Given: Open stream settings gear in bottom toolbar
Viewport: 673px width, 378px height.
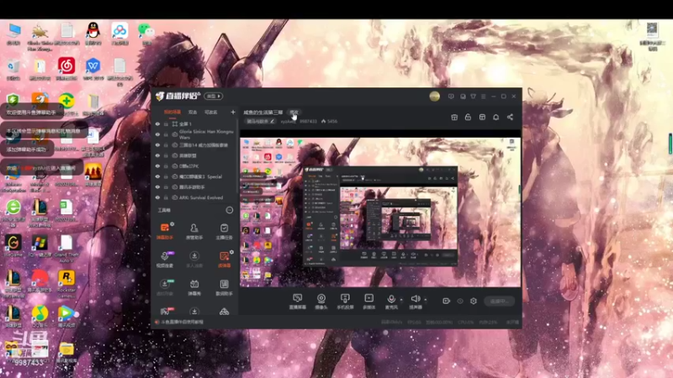Looking at the screenshot, I should (x=474, y=301).
